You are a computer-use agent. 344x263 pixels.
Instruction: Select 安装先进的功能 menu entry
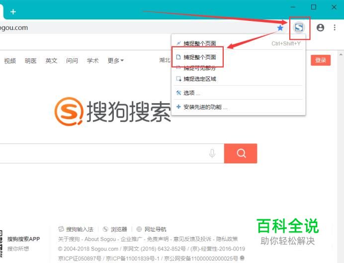tap(238, 107)
